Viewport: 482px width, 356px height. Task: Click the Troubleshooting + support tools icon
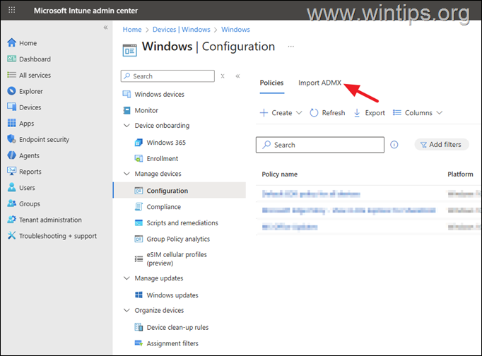click(12, 236)
